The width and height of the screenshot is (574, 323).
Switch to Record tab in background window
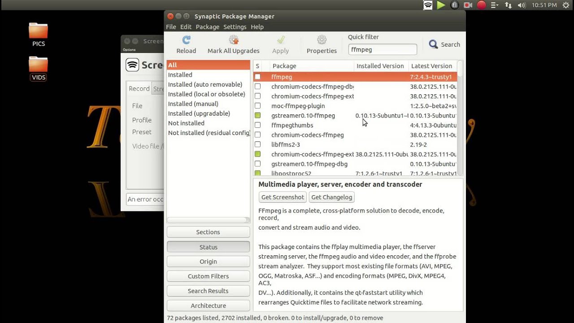[x=139, y=88]
